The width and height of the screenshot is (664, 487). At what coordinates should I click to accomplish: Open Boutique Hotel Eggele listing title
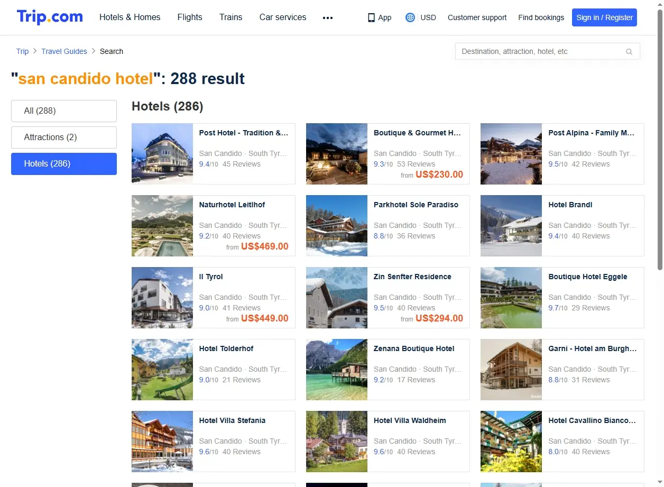tap(588, 277)
